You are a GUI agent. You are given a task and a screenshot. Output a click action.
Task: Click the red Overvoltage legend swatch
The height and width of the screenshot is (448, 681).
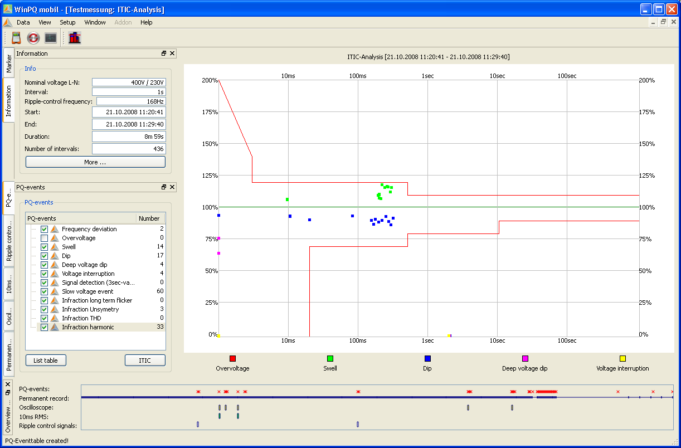(x=232, y=358)
